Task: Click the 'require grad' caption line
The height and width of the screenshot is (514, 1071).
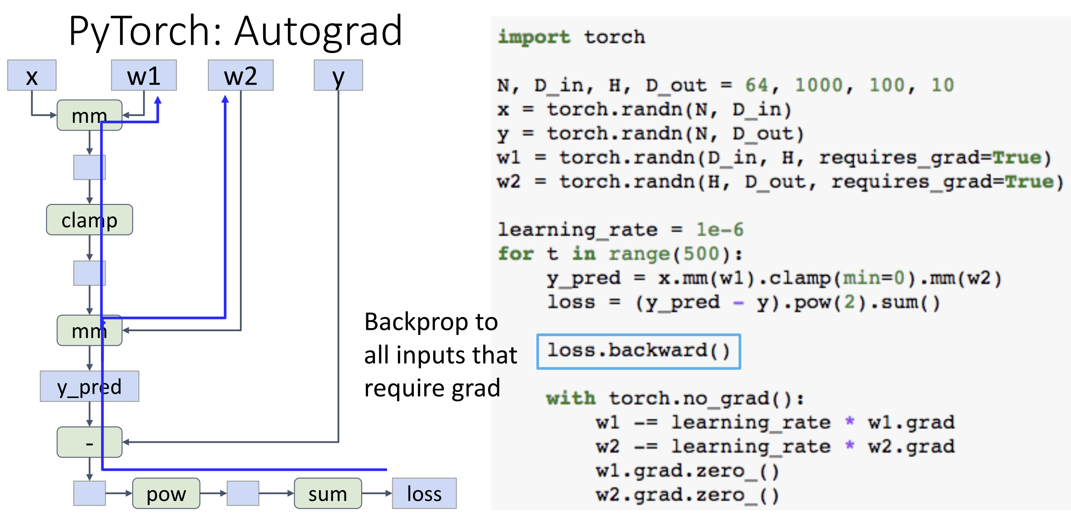Action: [x=432, y=389]
